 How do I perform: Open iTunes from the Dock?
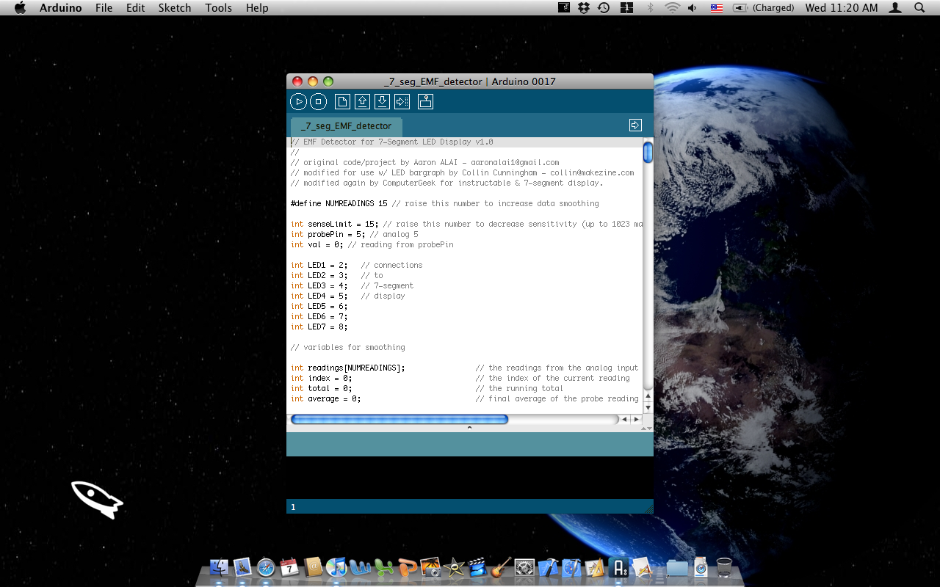tap(336, 567)
